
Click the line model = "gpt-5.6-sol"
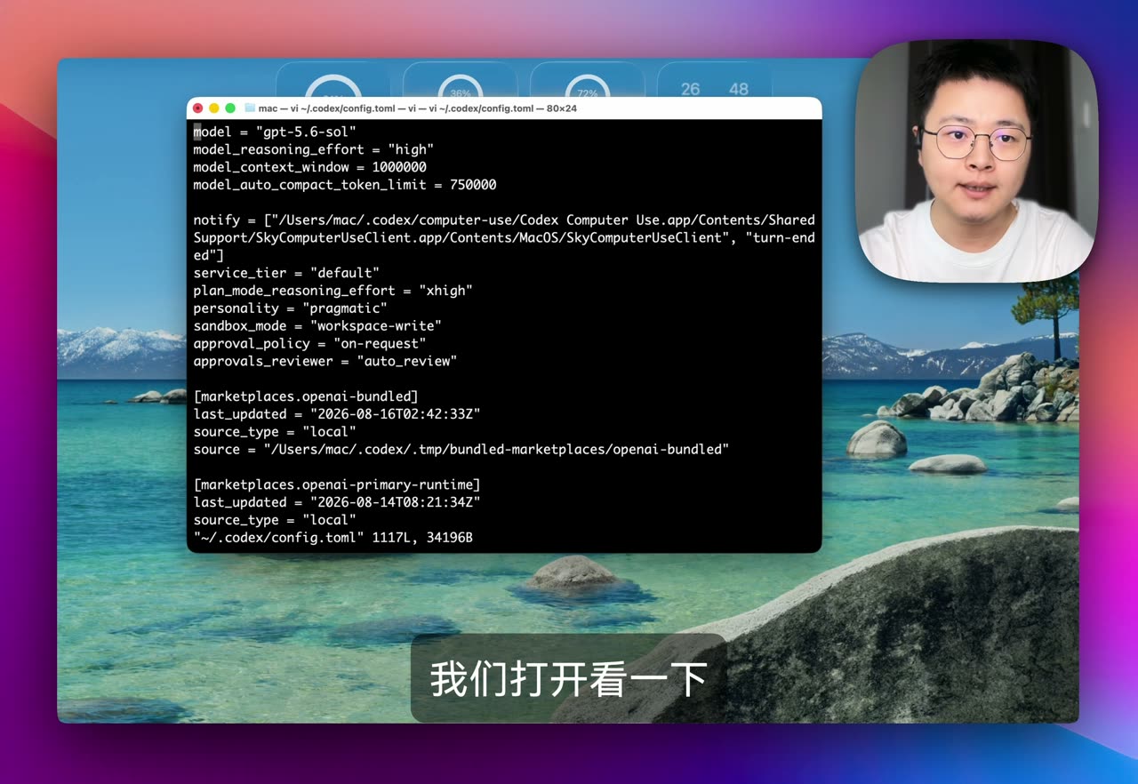point(275,132)
